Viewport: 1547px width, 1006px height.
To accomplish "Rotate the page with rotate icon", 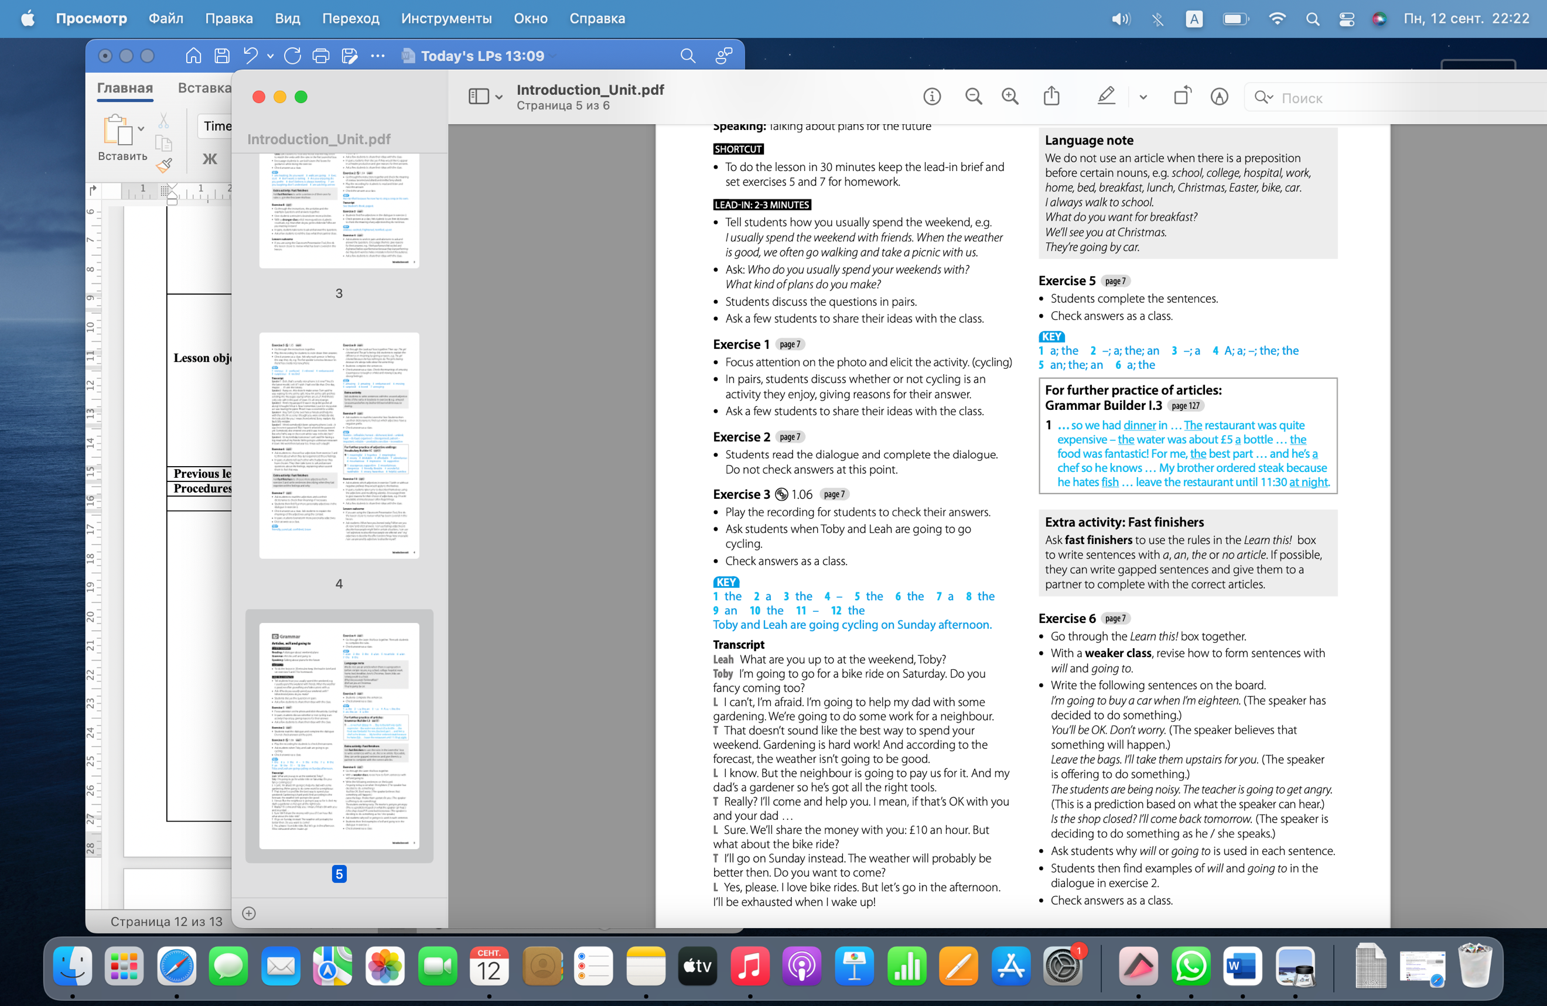I will [x=1182, y=97].
